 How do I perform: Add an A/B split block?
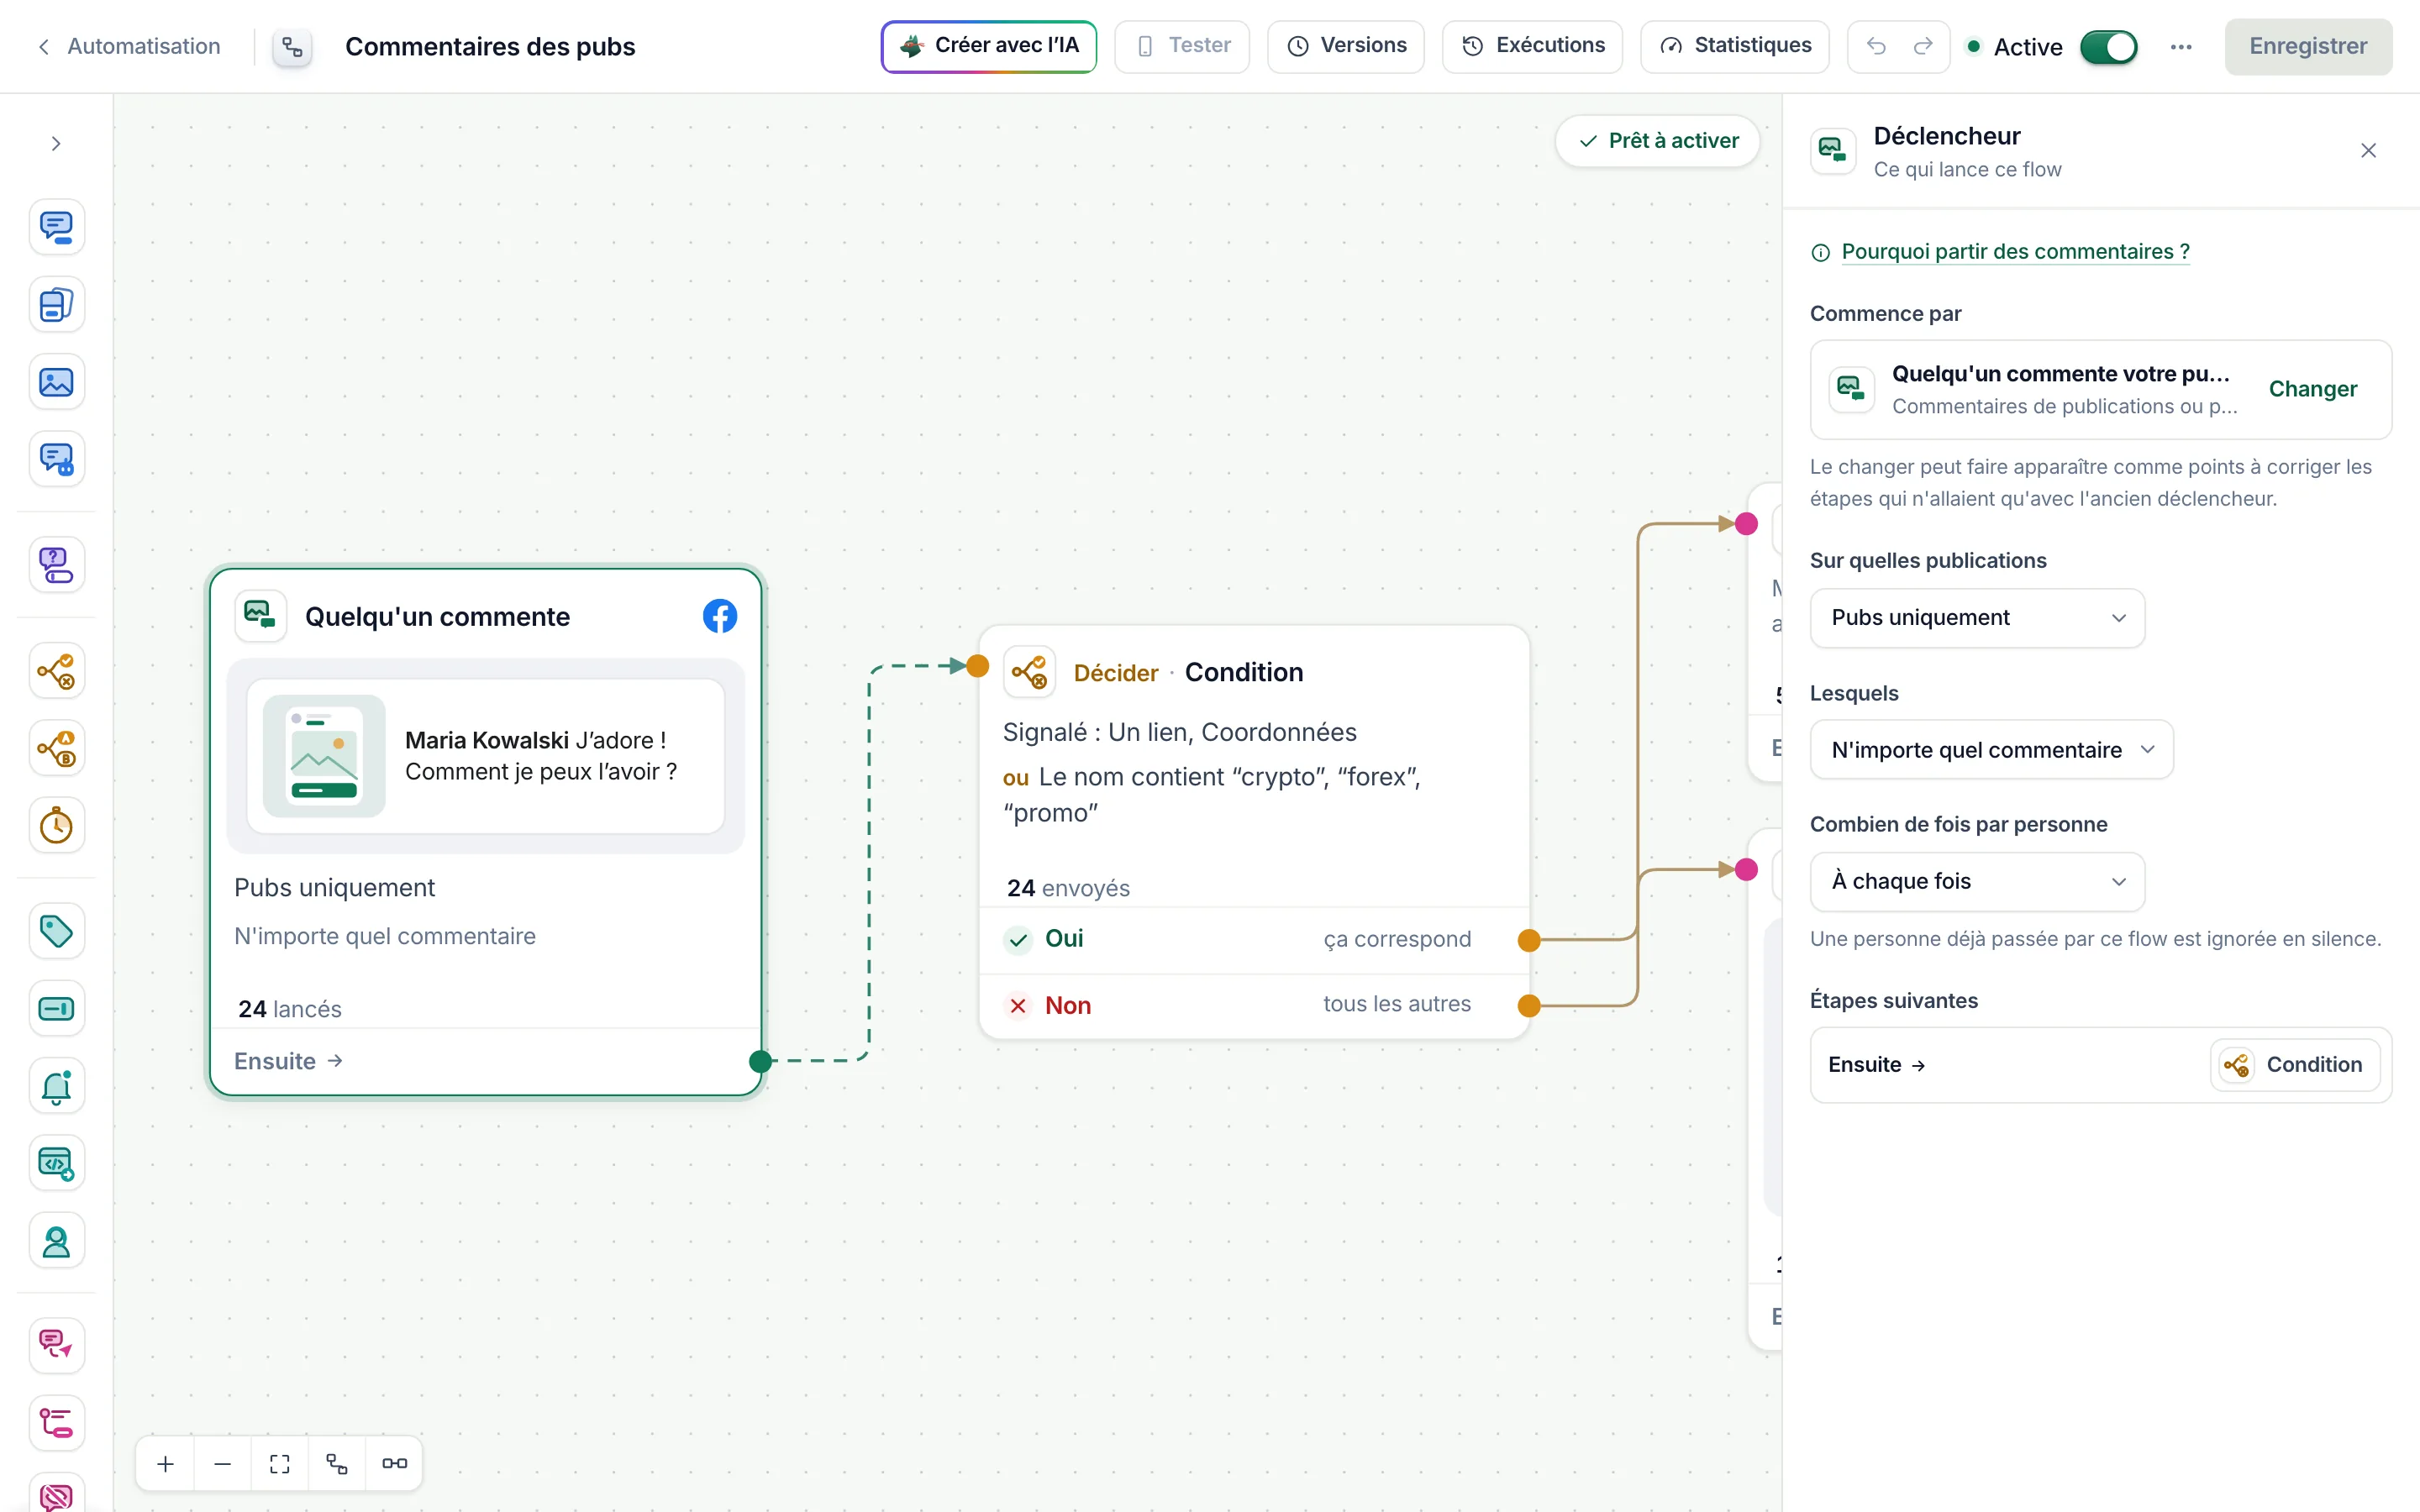tap(56, 748)
